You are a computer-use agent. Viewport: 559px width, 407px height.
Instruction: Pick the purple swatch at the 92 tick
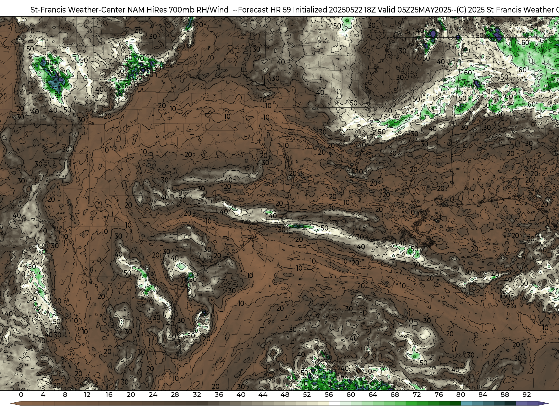pos(532,404)
